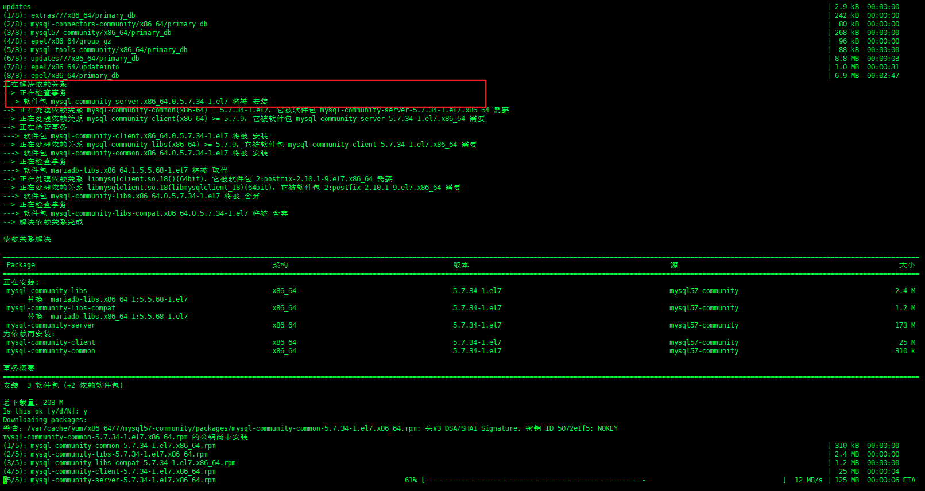925x491 pixels.
Task: Click the '依赖关系解决' heading
Action: coord(27,239)
